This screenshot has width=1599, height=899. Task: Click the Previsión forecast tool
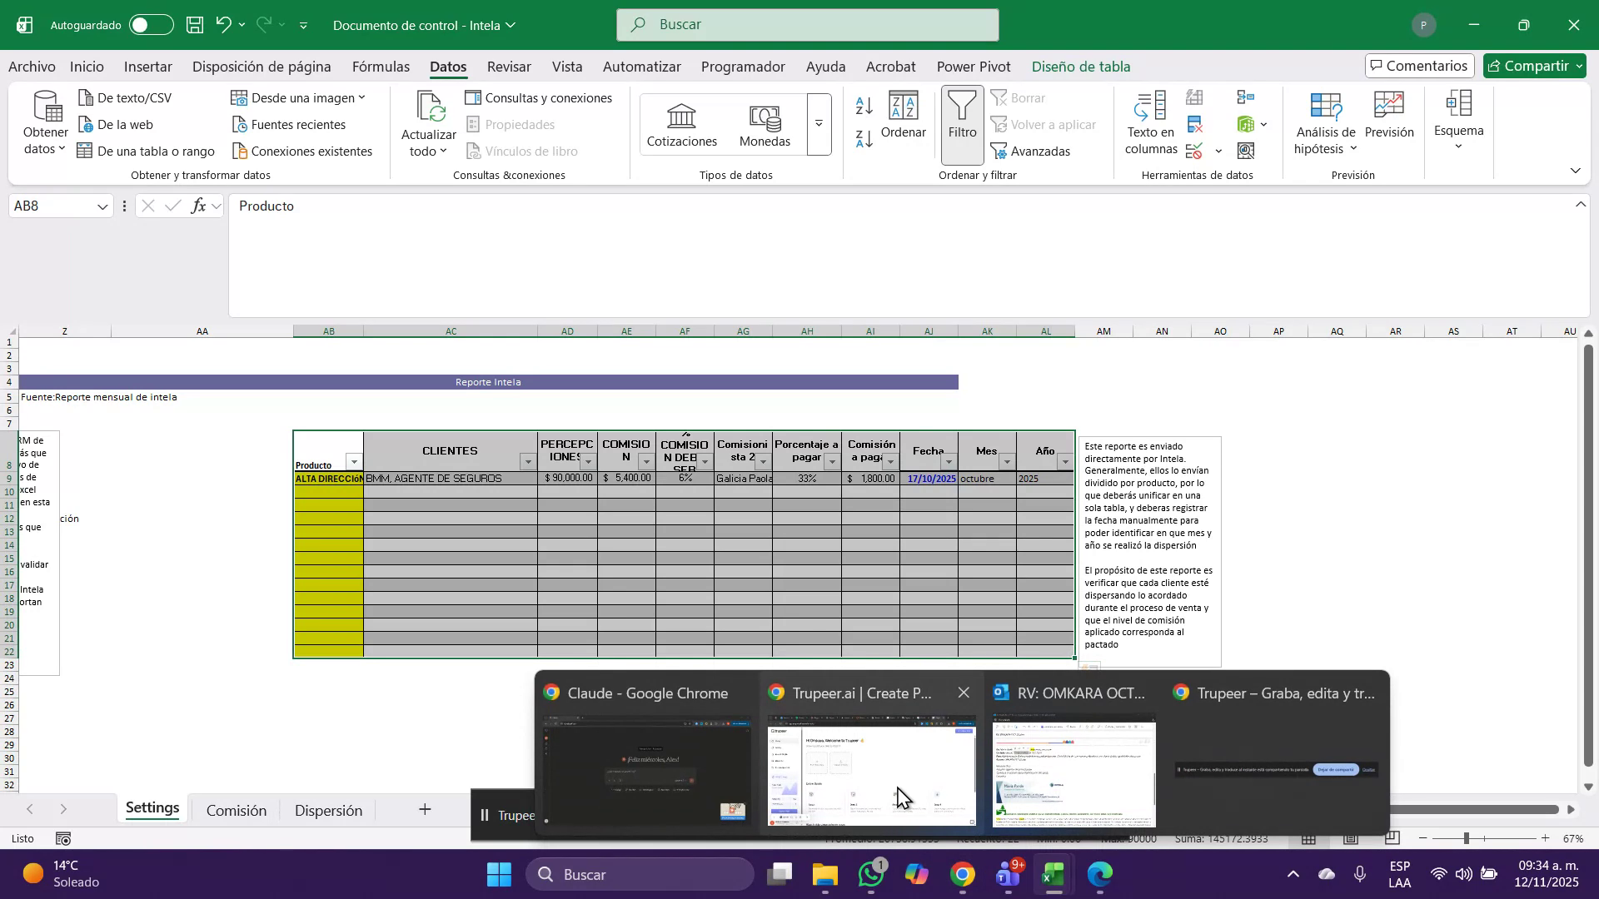pos(1388,117)
